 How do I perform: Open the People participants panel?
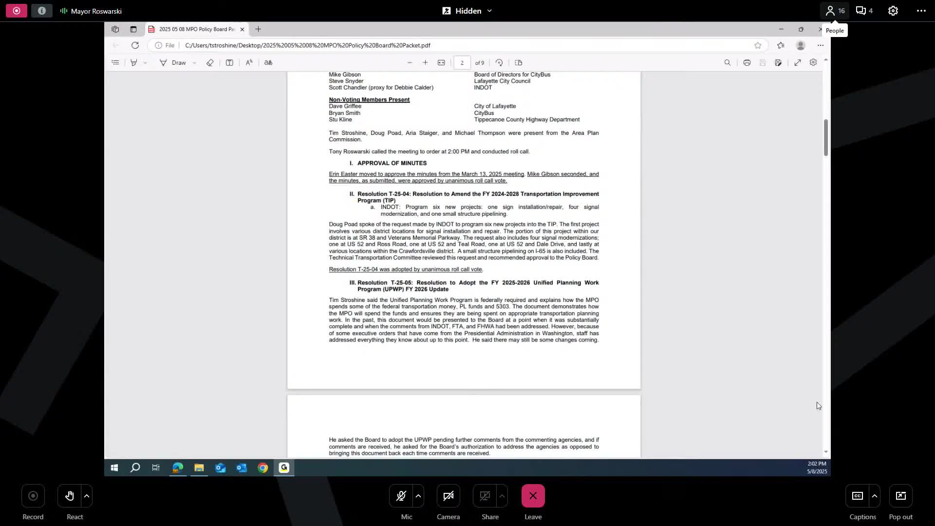[835, 11]
